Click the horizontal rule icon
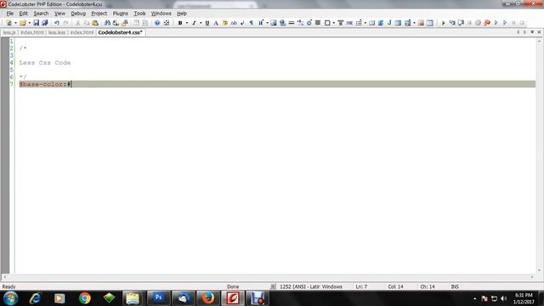Viewport: 544px width, 306px height. point(292,23)
